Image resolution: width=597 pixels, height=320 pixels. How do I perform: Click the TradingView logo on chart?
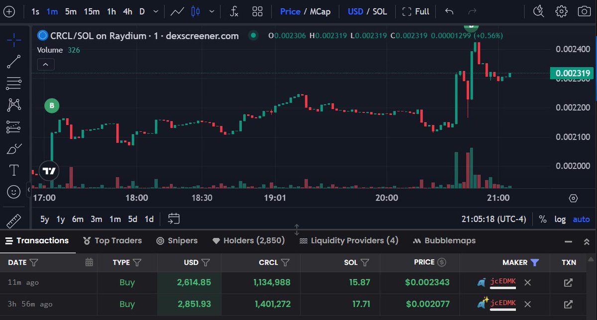pos(49,171)
